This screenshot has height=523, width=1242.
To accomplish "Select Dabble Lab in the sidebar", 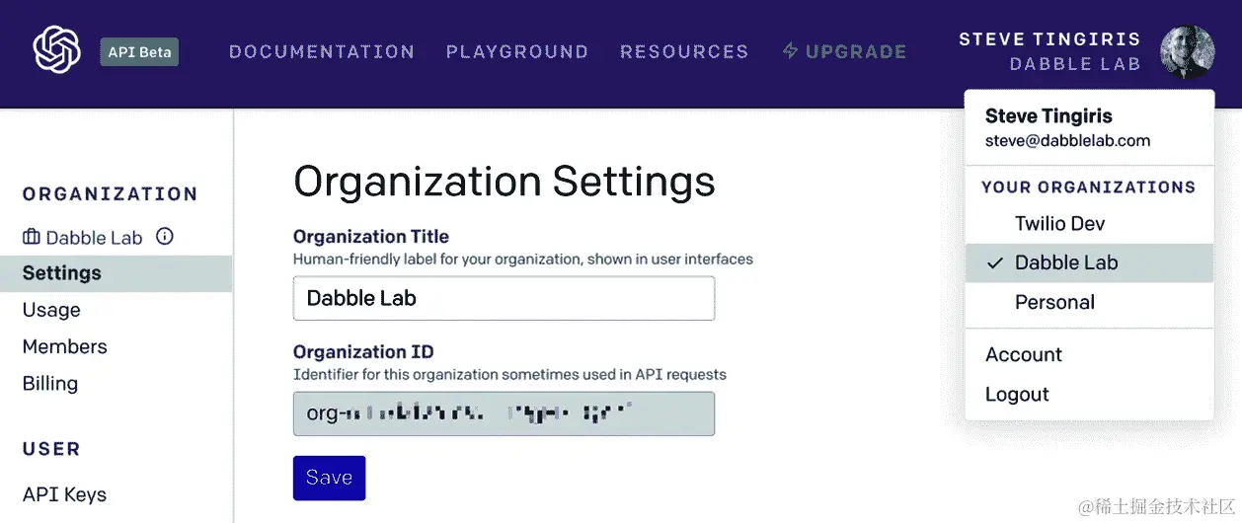I will (x=94, y=238).
